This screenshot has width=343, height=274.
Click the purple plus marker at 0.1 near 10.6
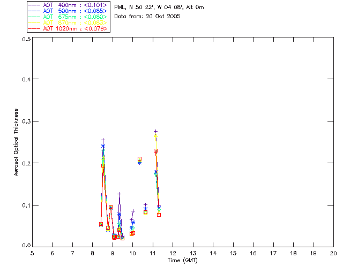pos(145,205)
